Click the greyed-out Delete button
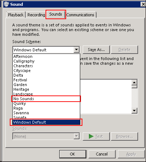The height and width of the screenshot is (162, 146). (124, 50)
